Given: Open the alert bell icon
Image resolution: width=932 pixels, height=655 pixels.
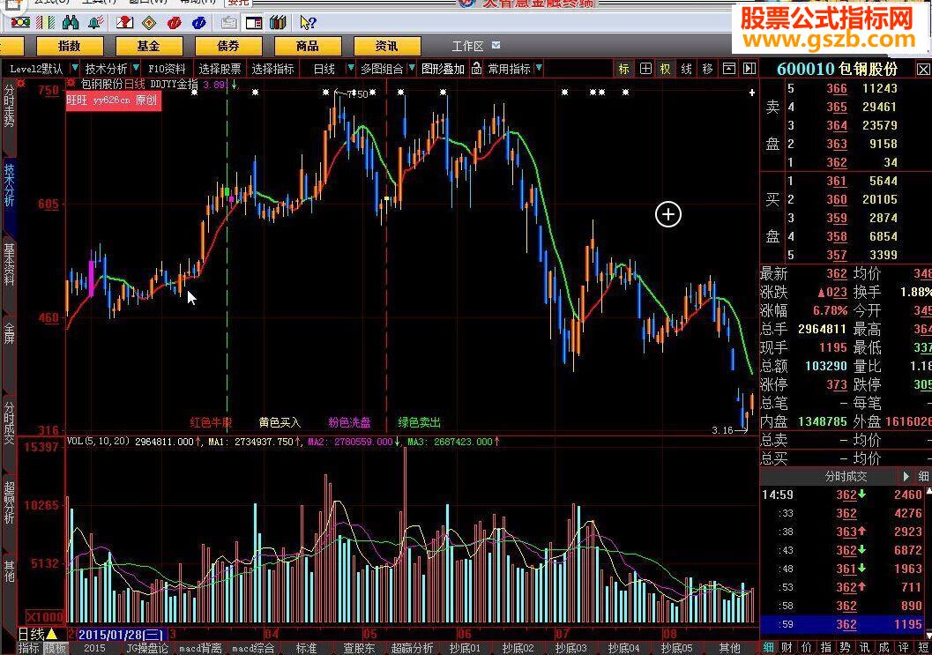Looking at the screenshot, I should click(x=93, y=22).
